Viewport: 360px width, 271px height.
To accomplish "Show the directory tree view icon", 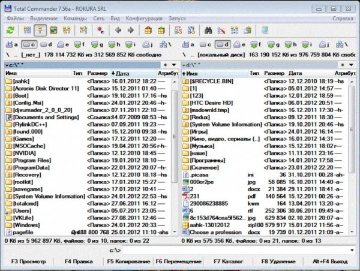I will pos(67,30).
